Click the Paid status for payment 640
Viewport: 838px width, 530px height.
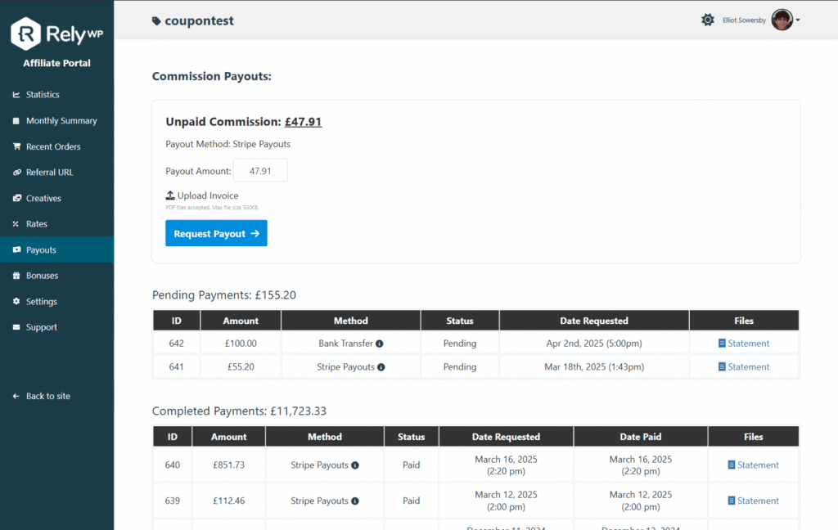pos(411,465)
